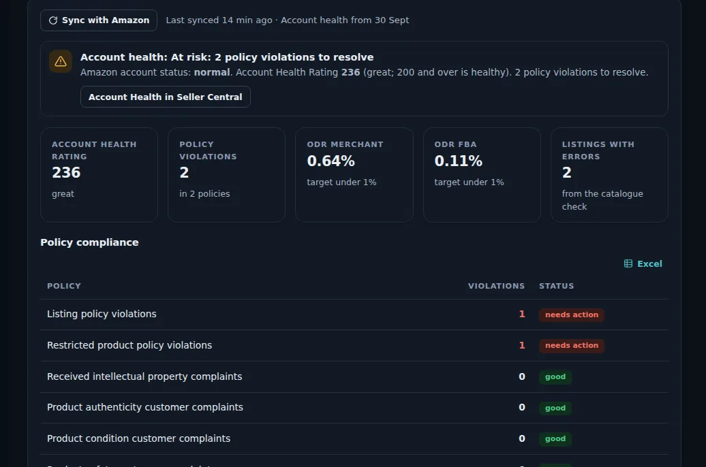The width and height of the screenshot is (706, 467).
Task: Click 'target under 1%' under ODR Merchant
Action: (341, 182)
